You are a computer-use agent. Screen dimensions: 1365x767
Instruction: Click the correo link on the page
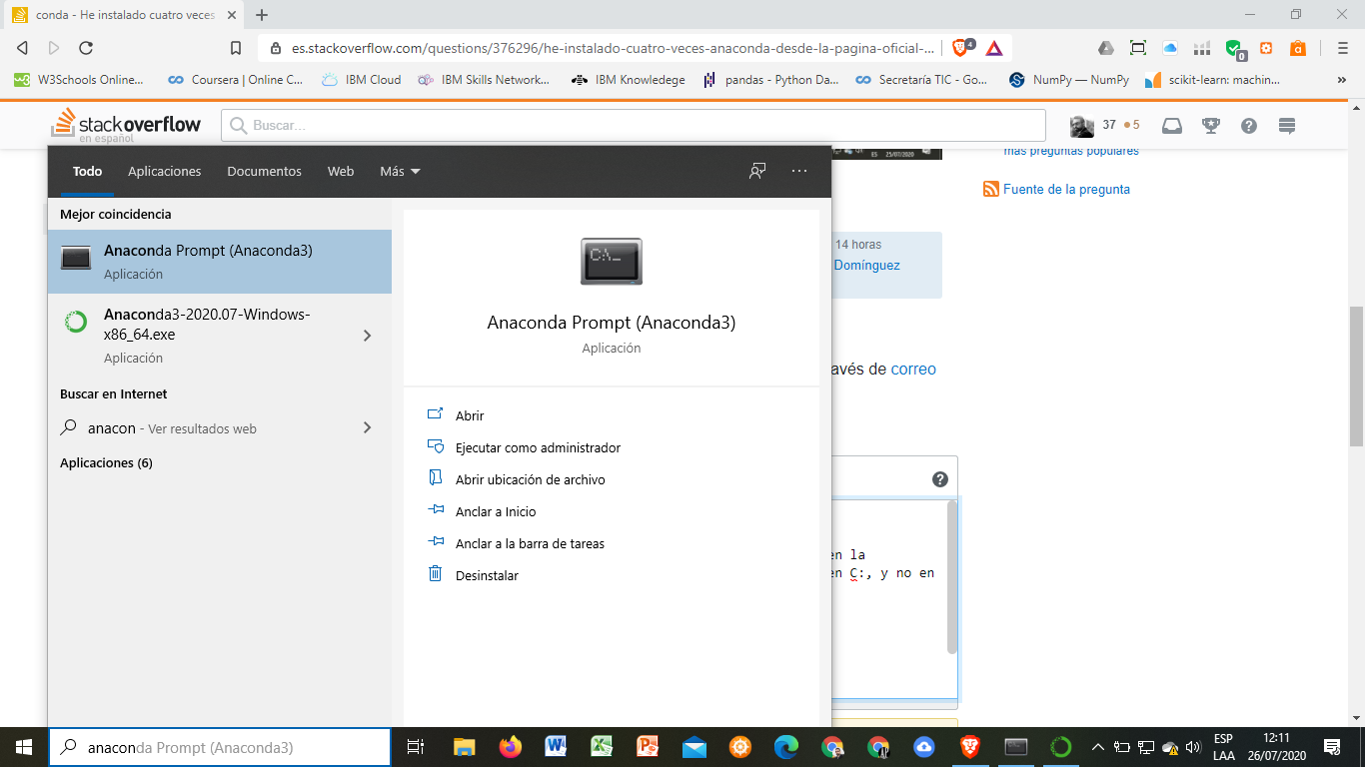pos(913,369)
